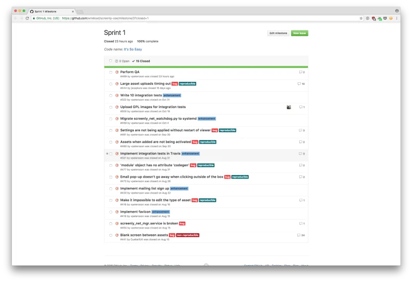Reload the page using the browser refresh icon

(x=27, y=18)
